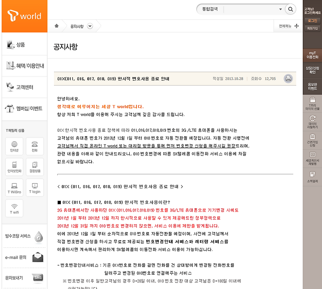Image resolution: width=322 pixels, height=289 pixels.
Task: Click the SMS icon
Action: point(38,278)
